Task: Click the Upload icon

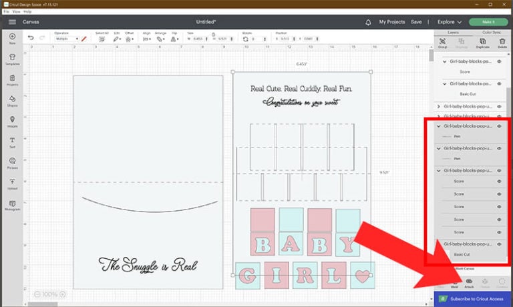Action: (12, 182)
